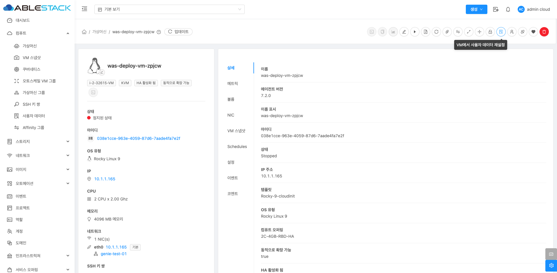Click the scale VM diagonal arrows icon
Screen dimensions: 557x273
click(x=469, y=32)
